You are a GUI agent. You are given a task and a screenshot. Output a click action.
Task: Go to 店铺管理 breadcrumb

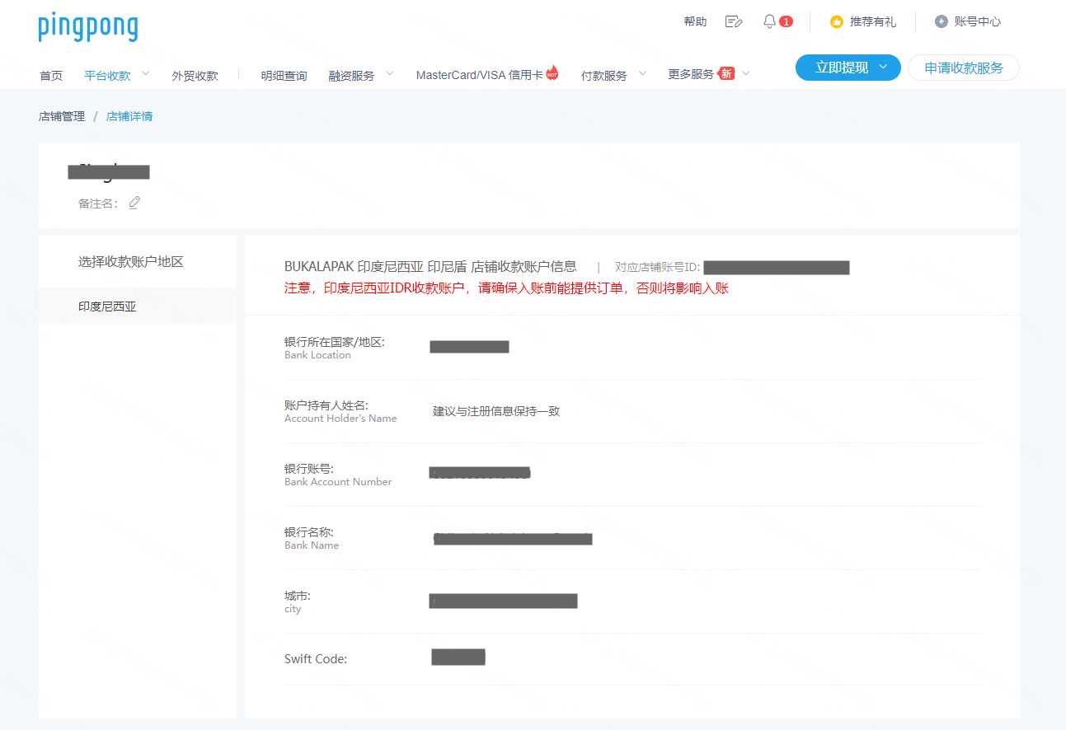(x=62, y=116)
